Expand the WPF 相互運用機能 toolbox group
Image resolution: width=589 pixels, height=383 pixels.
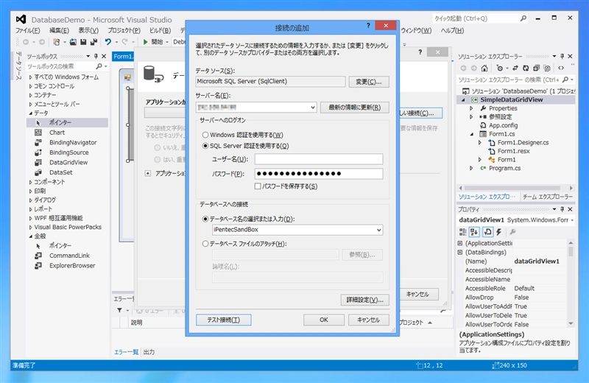(x=30, y=218)
